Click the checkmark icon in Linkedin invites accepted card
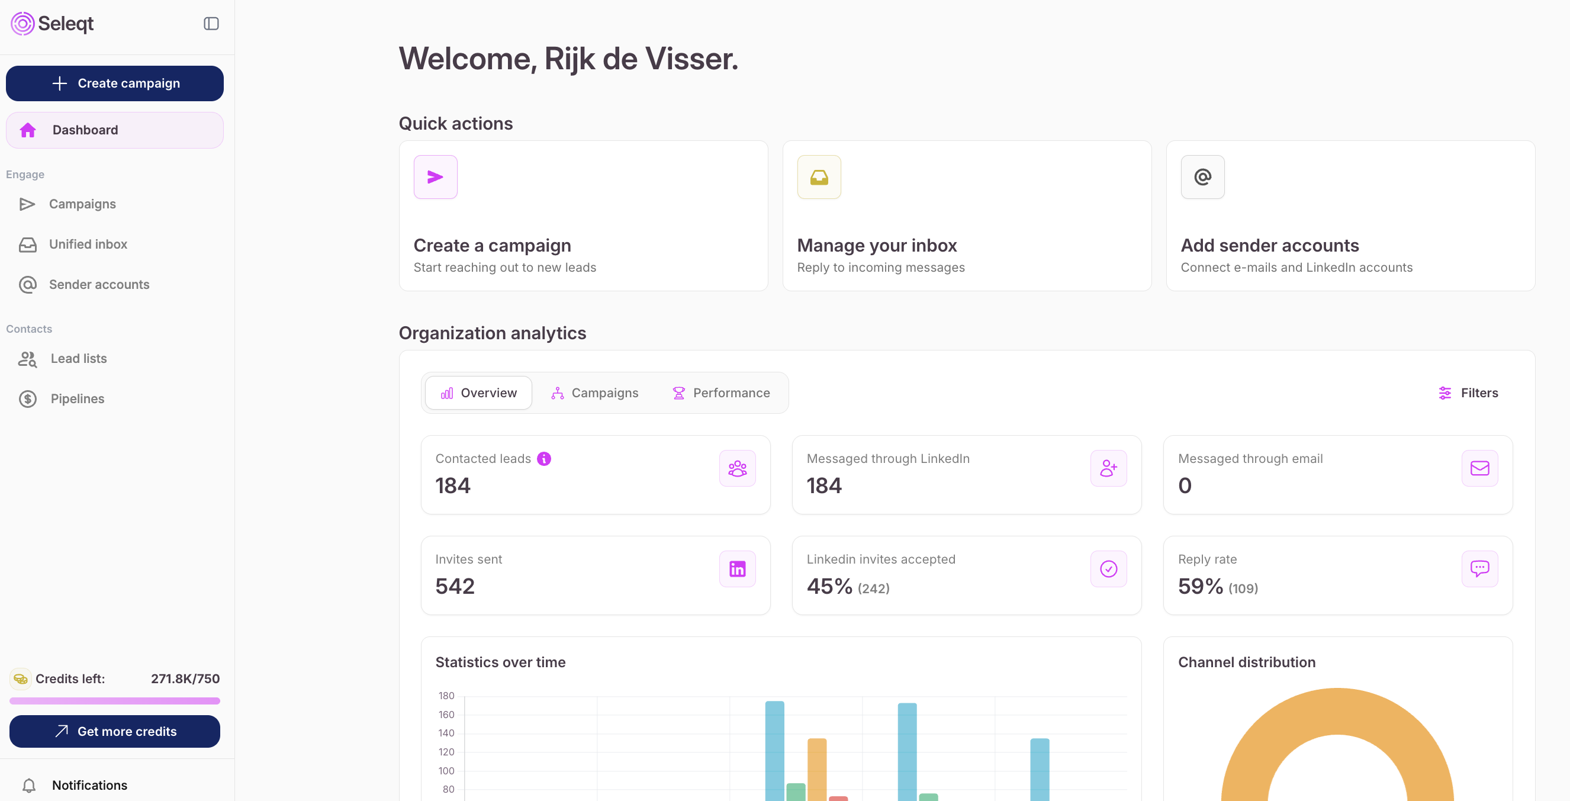This screenshot has width=1570, height=801. [1108, 569]
